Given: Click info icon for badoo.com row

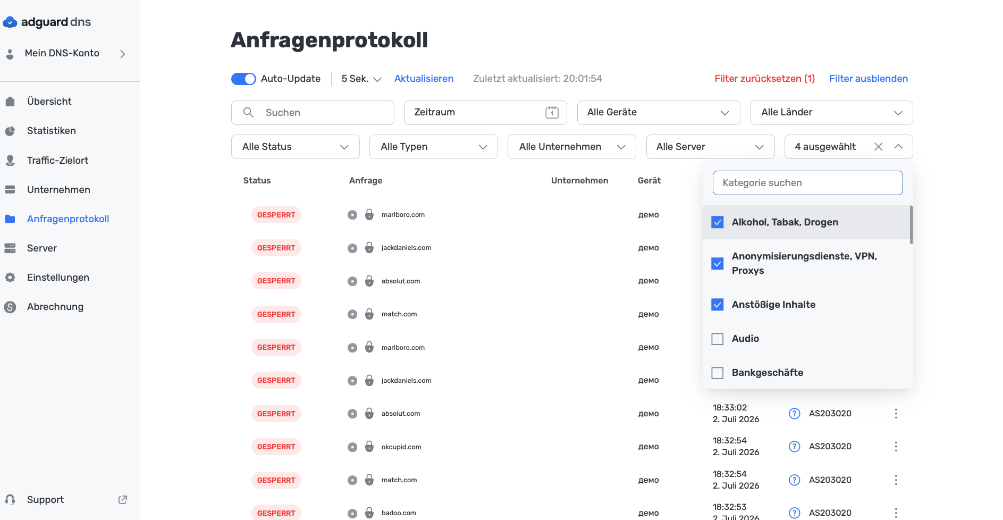Looking at the screenshot, I should (794, 513).
